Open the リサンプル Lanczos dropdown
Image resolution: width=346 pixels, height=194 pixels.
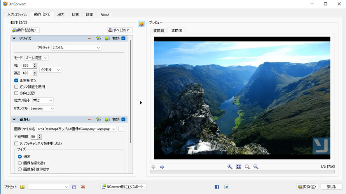pos(42,108)
